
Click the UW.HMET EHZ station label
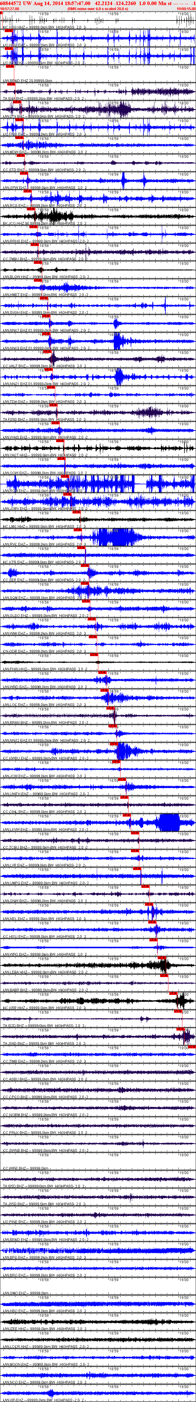(45, 294)
